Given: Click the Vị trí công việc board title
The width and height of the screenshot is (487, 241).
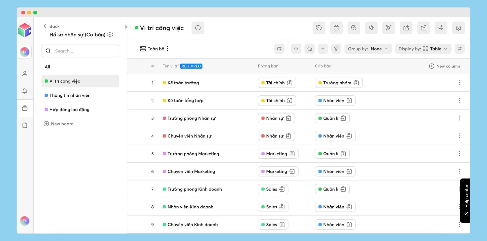Looking at the screenshot, I should 162,28.
